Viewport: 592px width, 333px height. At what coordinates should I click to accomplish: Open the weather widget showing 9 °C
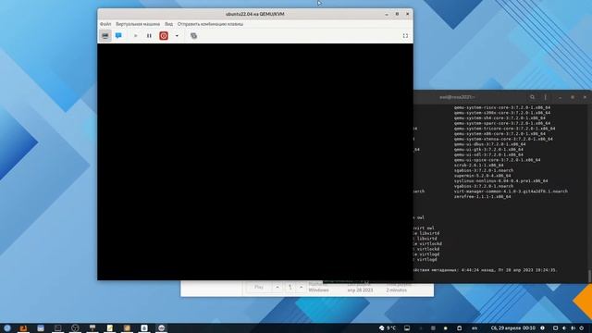pos(388,328)
